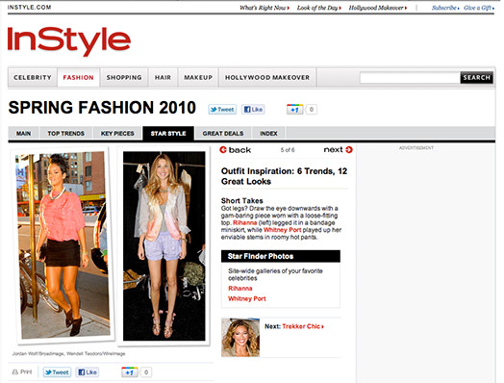Click the search input field
The image size is (504, 383).
[410, 78]
